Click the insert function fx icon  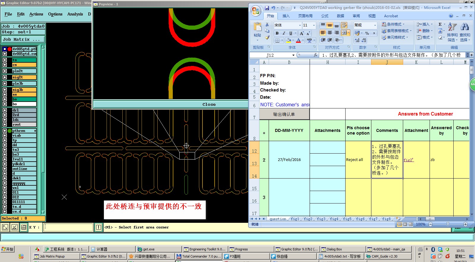(x=315, y=55)
